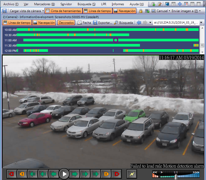Open Enviar imagen a (P) dropdown

(186, 11)
